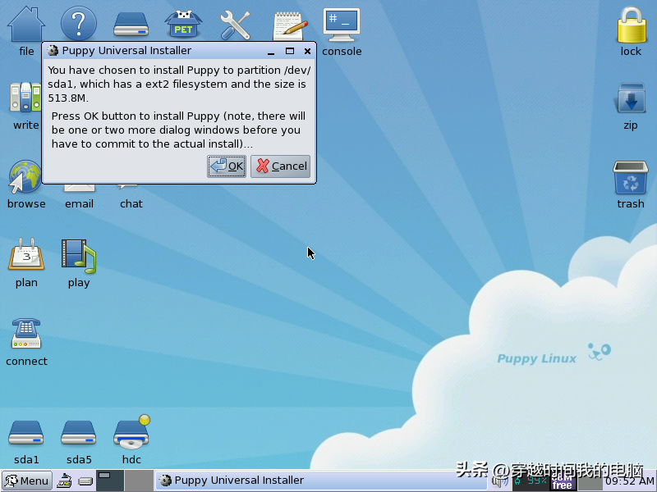Maximize the Puppy Universal Installer window
This screenshot has width=657, height=492.
(x=290, y=51)
